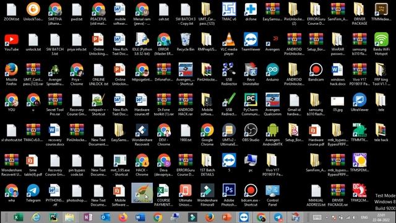Open the TFMSPDM desktop shortcut
The width and height of the screenshot is (396, 223).
(x=359, y=163)
